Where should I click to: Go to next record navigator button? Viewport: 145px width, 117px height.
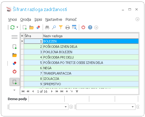pos(52,91)
